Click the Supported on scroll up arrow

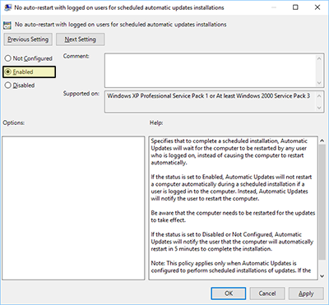[x=319, y=96]
